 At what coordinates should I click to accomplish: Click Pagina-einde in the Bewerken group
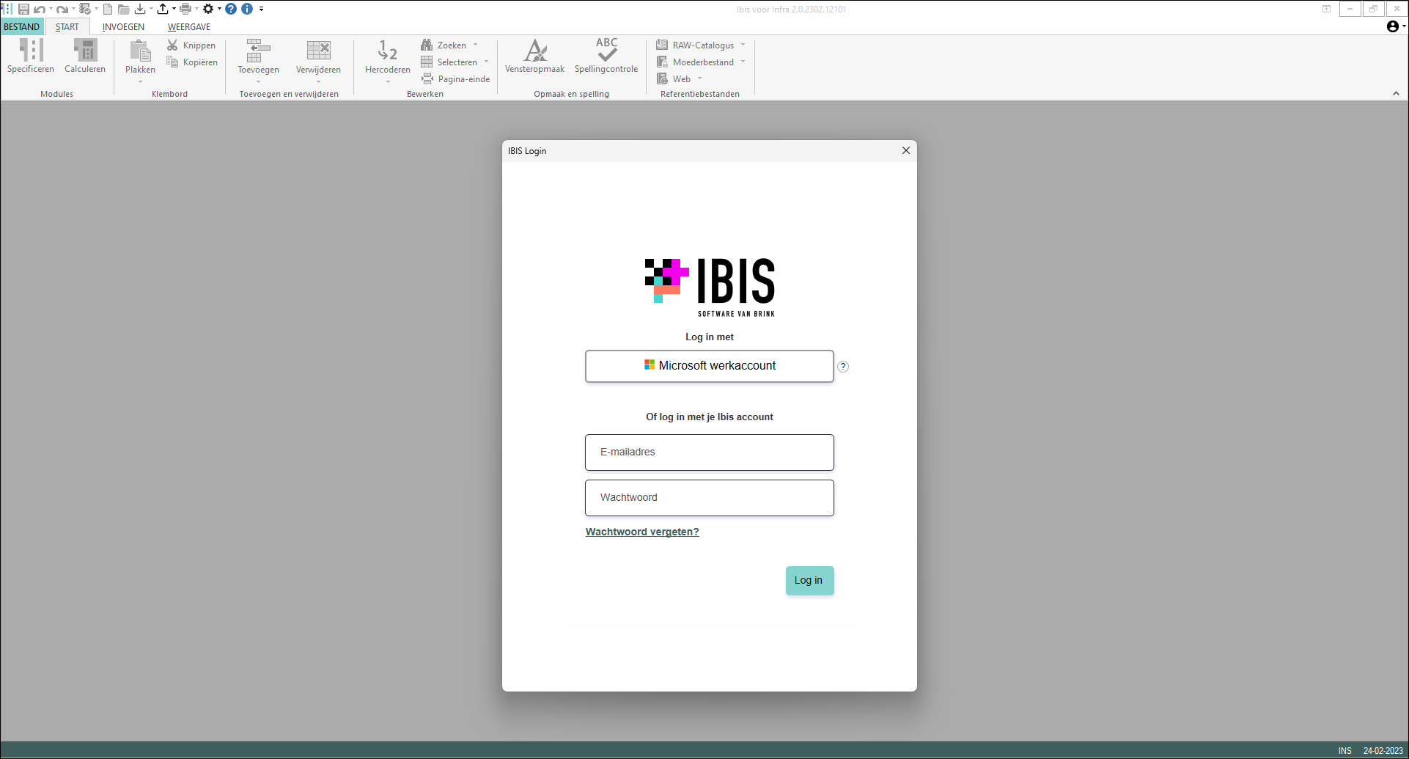coord(455,79)
